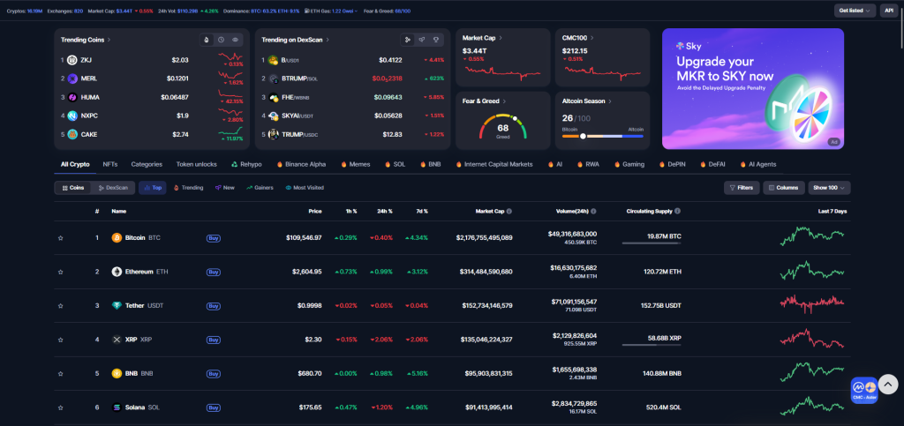Show the Gainers list
The width and height of the screenshot is (904, 426).
click(260, 188)
